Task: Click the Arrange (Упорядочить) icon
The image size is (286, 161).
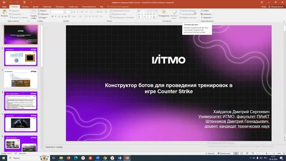Action: 164,12
